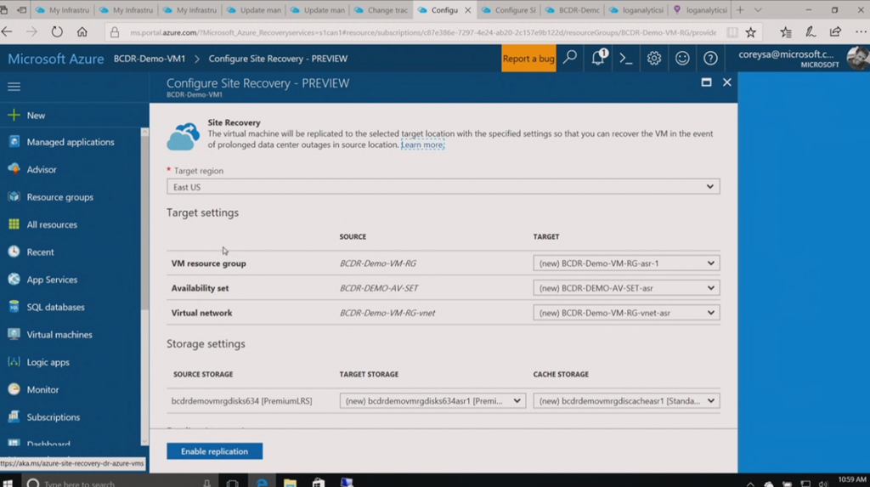Open Availability set target dropdown
Image resolution: width=870 pixels, height=487 pixels.
point(626,287)
